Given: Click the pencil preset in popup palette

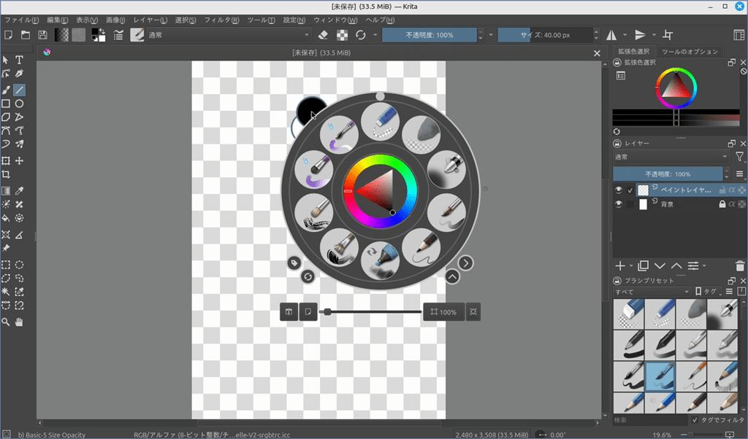Looking at the screenshot, I should [x=421, y=248].
